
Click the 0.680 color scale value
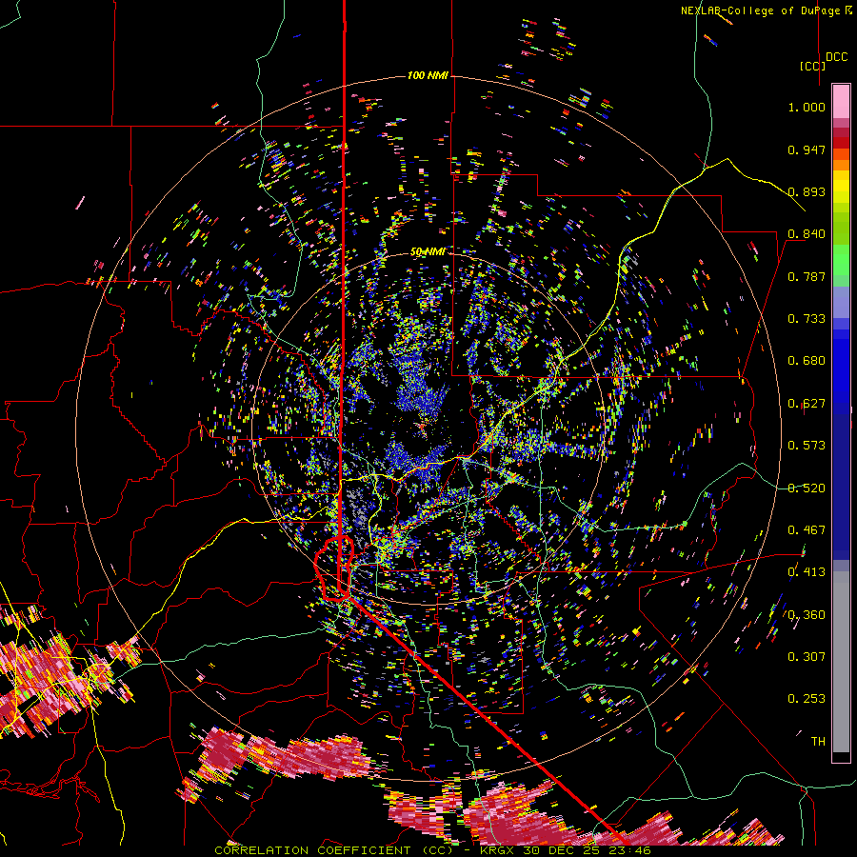807,361
